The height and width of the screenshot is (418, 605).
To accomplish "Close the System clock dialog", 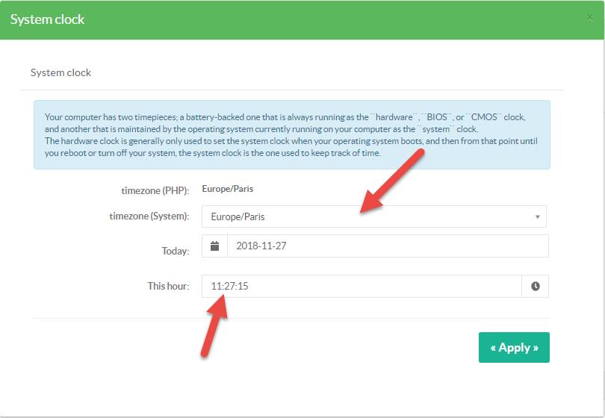I will click(590, 16).
